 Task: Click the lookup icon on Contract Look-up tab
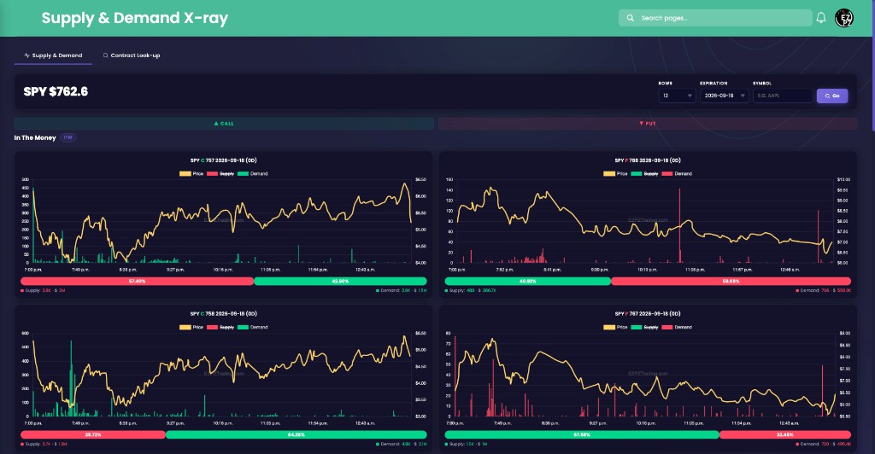(x=105, y=55)
